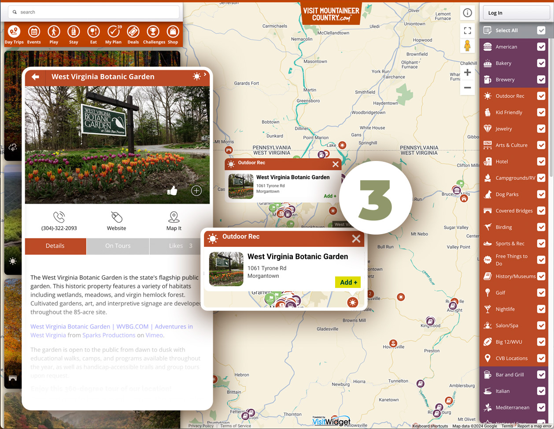Select the CVB Locations pin icon

click(488, 358)
